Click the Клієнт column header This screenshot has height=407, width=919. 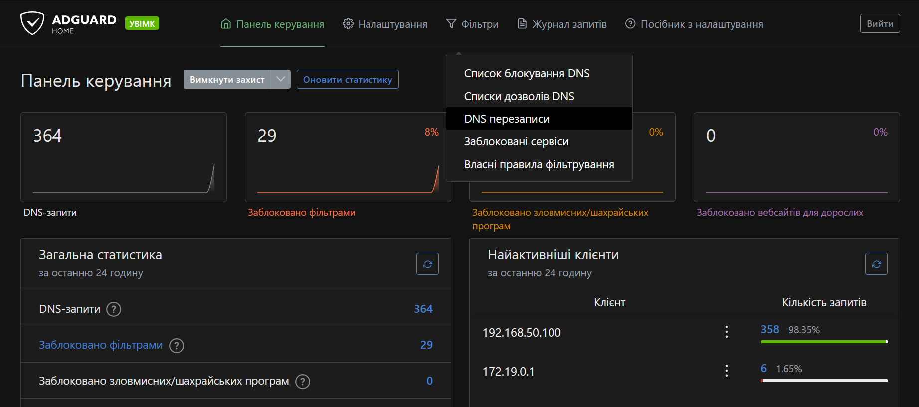[x=609, y=302]
